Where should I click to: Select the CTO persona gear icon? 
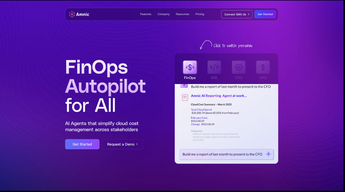tap(239, 67)
